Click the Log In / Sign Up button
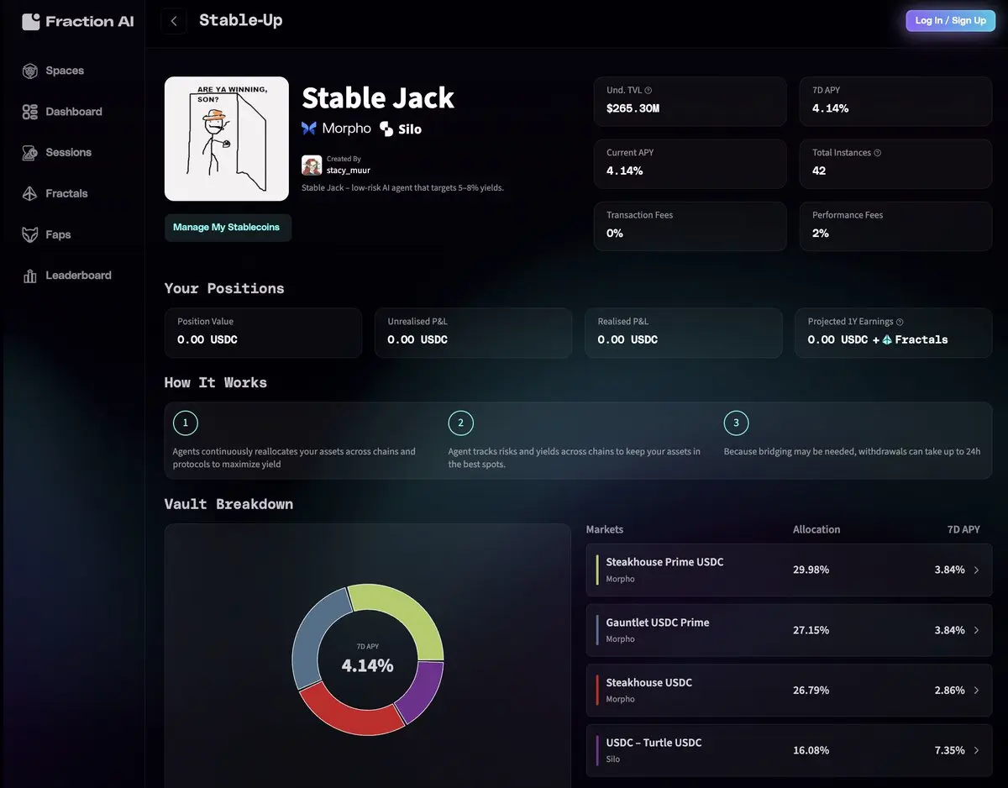1008x788 pixels. [x=950, y=21]
